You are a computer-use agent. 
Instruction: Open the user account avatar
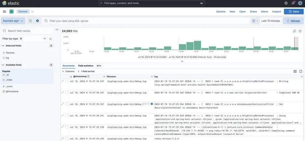tap(300, 3)
